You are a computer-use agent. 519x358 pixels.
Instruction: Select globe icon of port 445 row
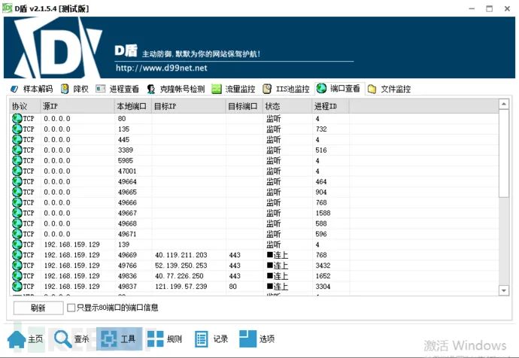click(17, 140)
